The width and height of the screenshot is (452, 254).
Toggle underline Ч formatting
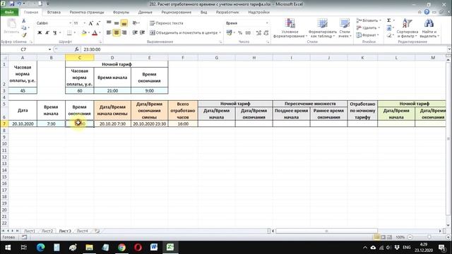55,33
